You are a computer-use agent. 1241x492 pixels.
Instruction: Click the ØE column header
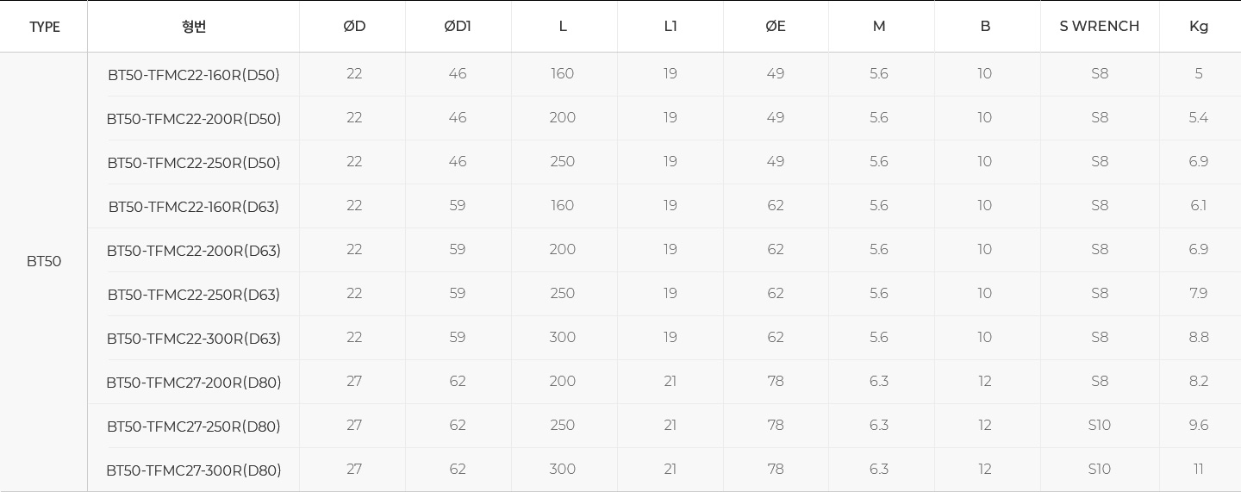click(776, 27)
